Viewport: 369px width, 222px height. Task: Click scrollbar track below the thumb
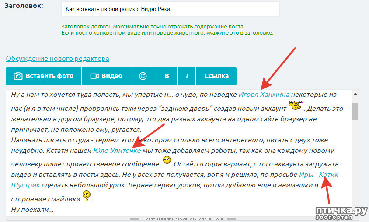(x=355, y=166)
